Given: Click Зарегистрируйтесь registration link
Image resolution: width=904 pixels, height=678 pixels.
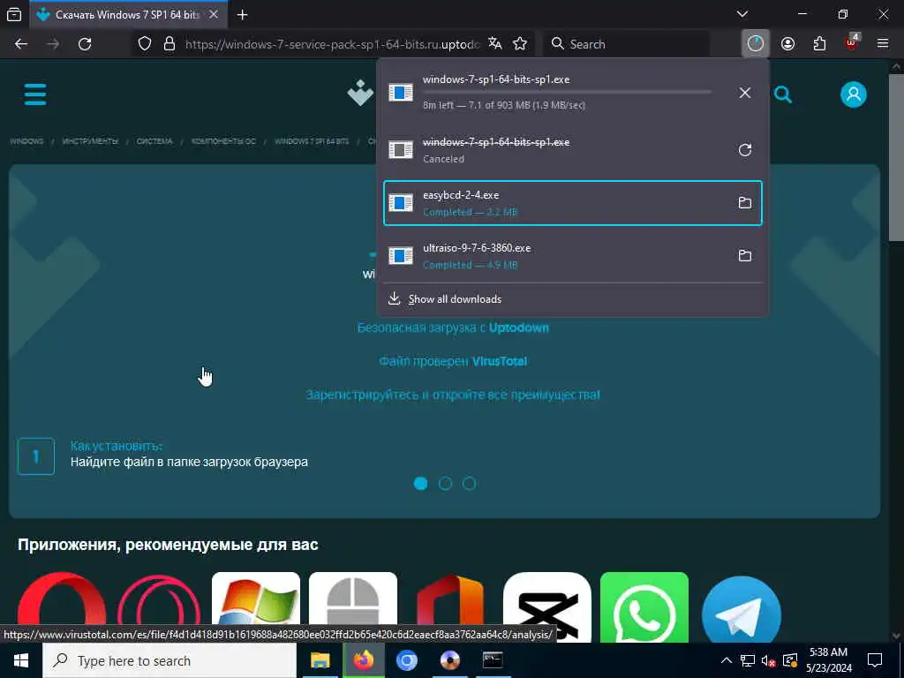Looking at the screenshot, I should pos(453,395).
